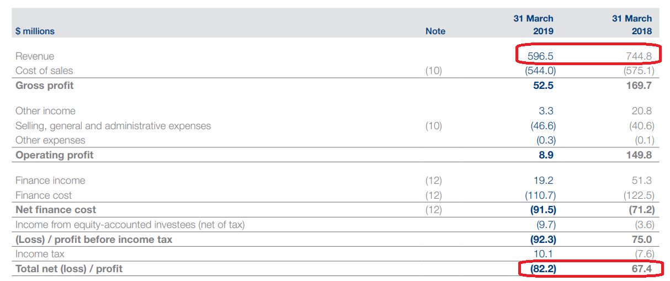Screen dimensions: 670x281
Task: Click "Income from equity-accounted investees" row label
Action: tap(130, 225)
